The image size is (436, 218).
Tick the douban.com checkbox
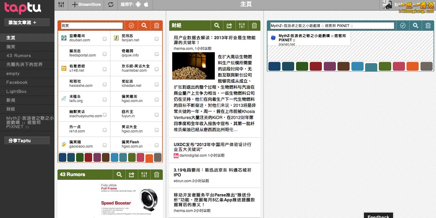(105, 39)
